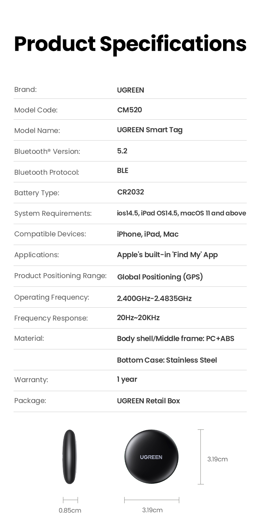The height and width of the screenshot is (522, 261).
Task: Select the Bluetooth version 5.2 value
Action: click(122, 151)
